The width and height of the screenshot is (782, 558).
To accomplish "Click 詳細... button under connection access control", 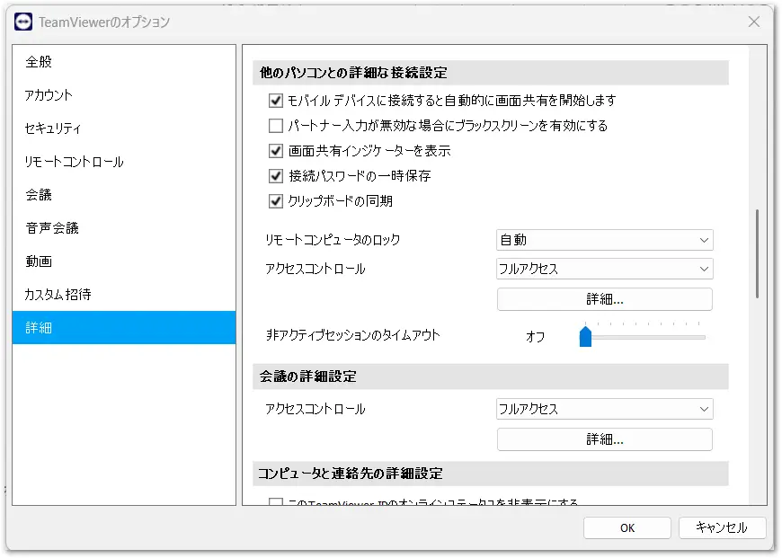I will 604,300.
